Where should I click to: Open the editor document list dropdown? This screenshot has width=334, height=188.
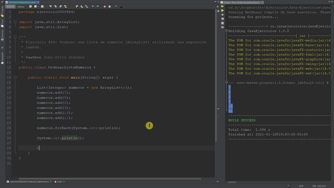215,2
